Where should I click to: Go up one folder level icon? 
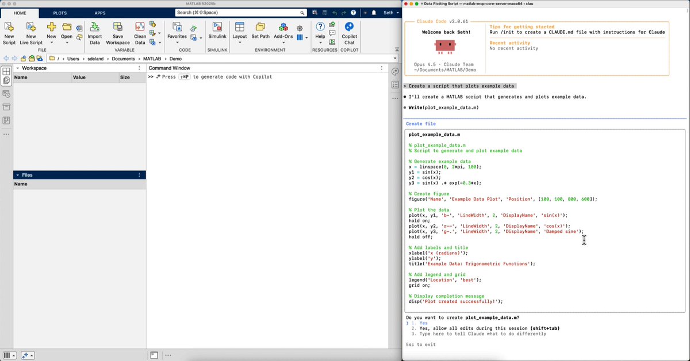(24, 59)
